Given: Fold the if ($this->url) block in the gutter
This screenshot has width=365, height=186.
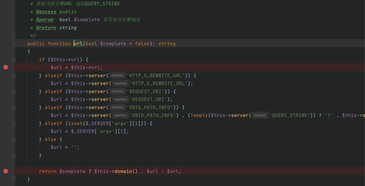Looking at the screenshot, I should [x=13, y=60].
